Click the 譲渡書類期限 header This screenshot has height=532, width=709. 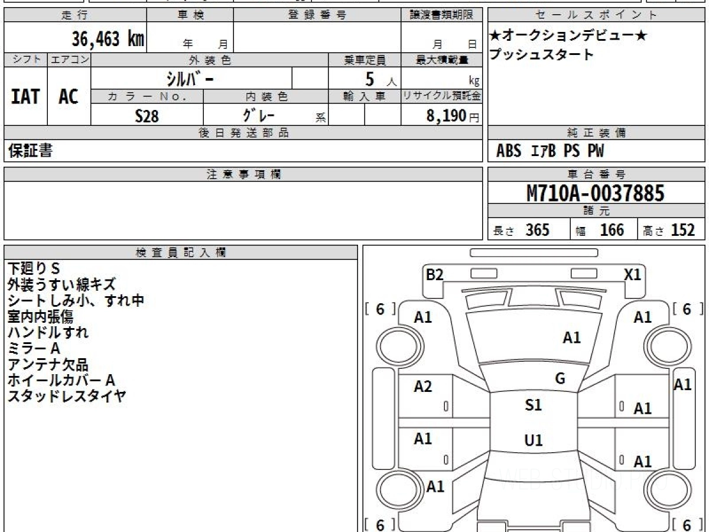coord(441,15)
